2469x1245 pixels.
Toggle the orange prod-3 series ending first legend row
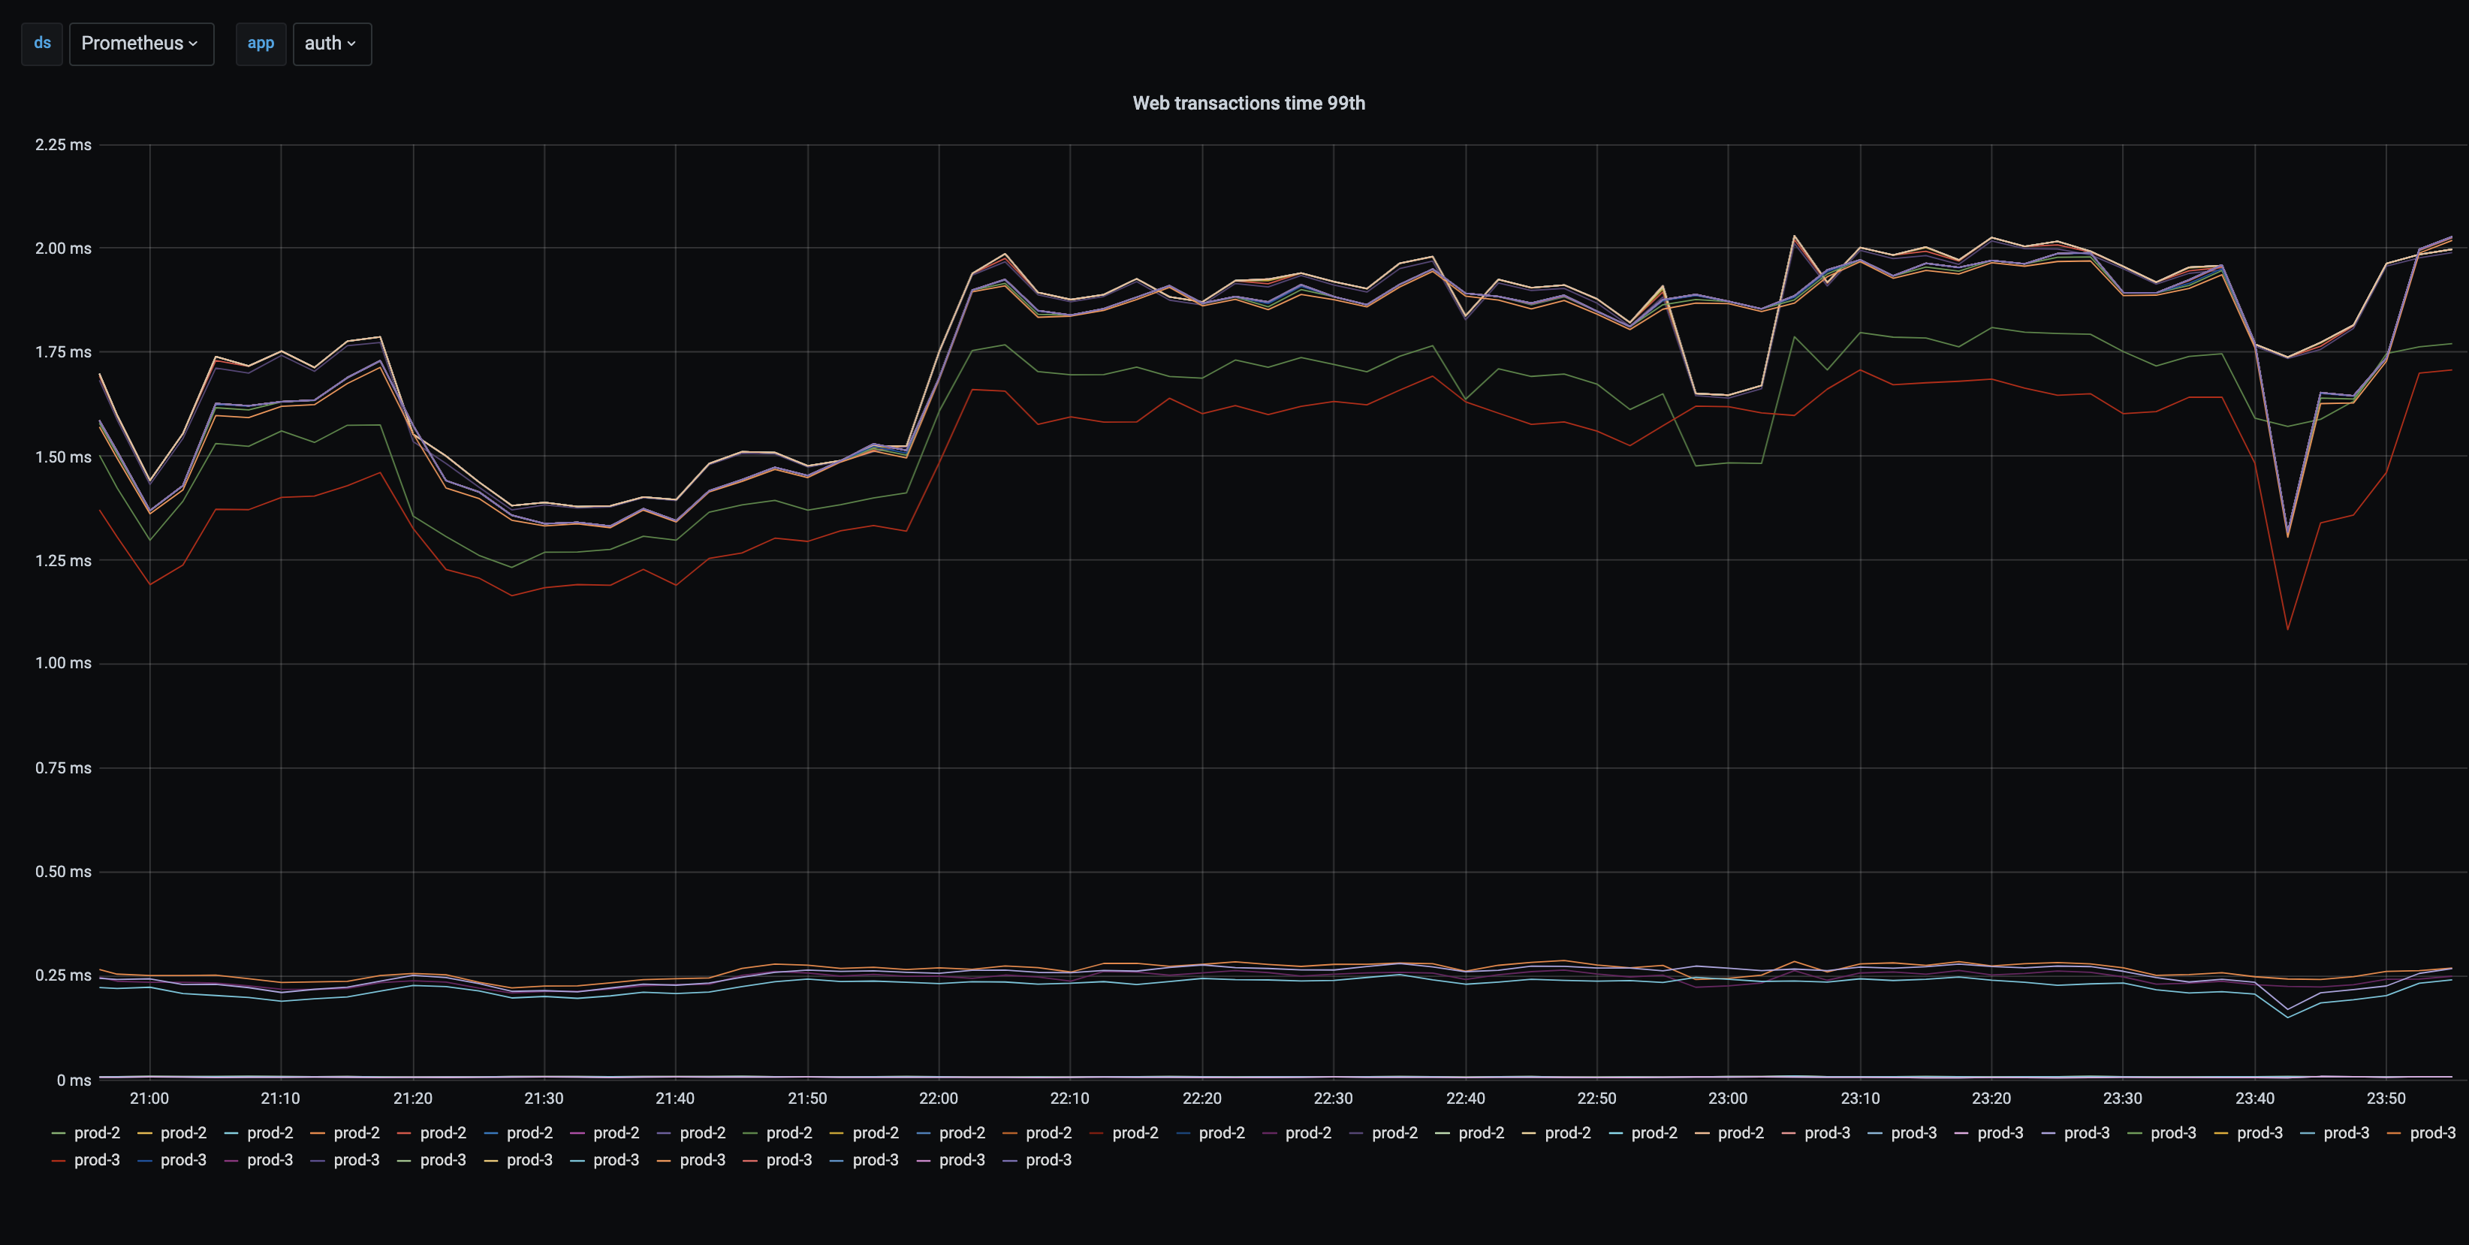coord(2431,1133)
